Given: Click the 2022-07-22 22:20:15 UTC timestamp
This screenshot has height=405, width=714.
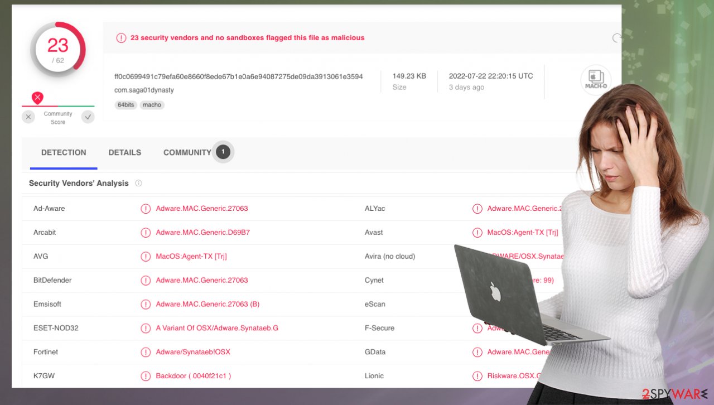Looking at the screenshot, I should tap(491, 76).
